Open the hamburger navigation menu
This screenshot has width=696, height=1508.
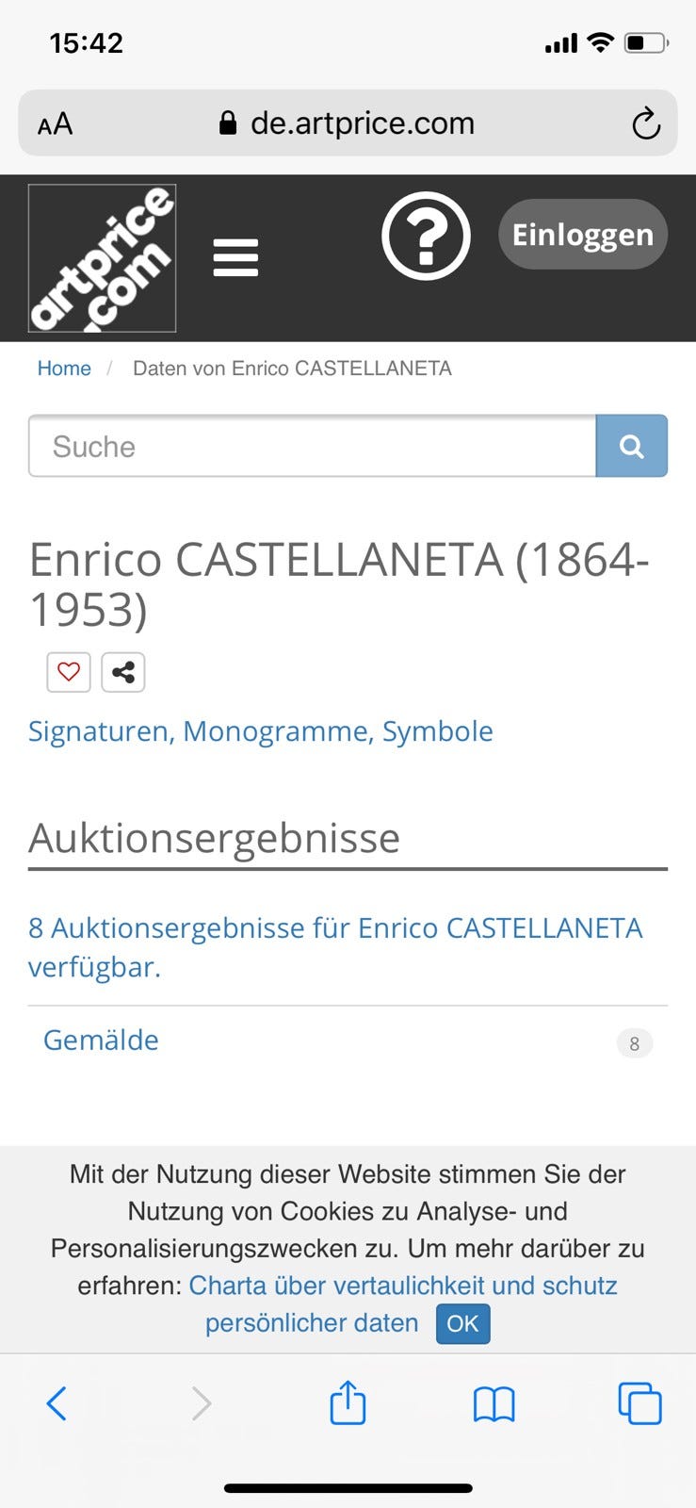pos(235,256)
